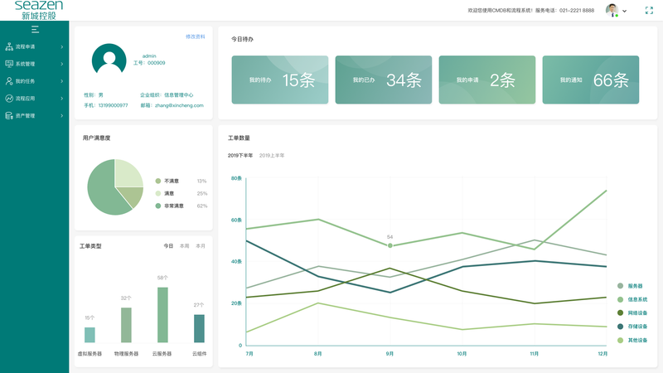Open the 我的待办 15条 card
The width and height of the screenshot is (663, 373).
tap(280, 80)
